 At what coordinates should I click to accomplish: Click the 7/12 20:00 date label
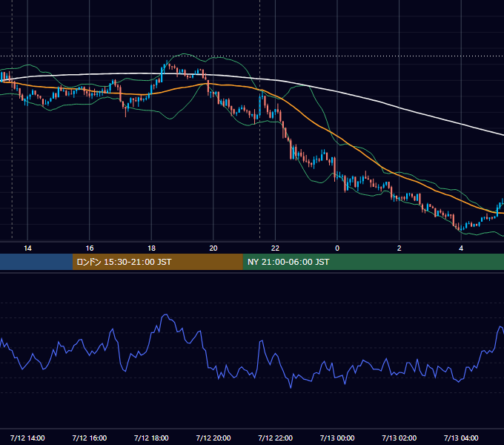click(213, 438)
